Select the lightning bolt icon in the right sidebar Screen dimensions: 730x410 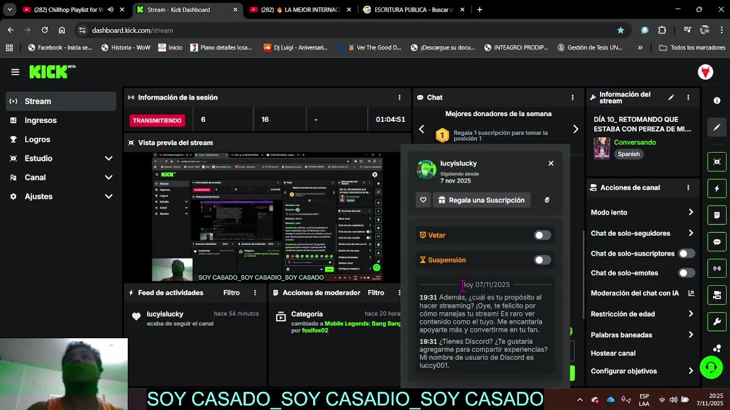[717, 188]
